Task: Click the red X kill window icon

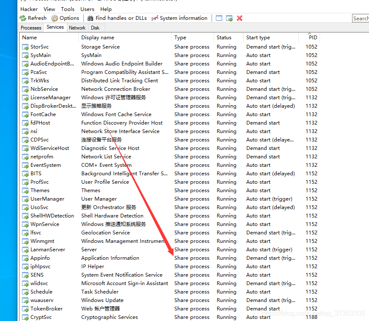Action: 240,18
